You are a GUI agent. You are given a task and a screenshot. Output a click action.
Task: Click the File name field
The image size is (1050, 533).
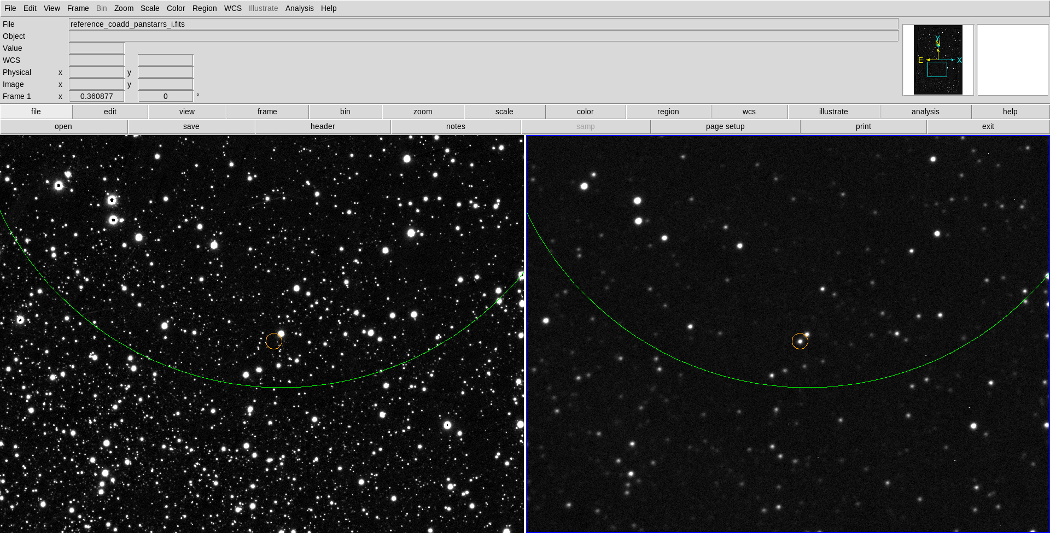click(483, 24)
